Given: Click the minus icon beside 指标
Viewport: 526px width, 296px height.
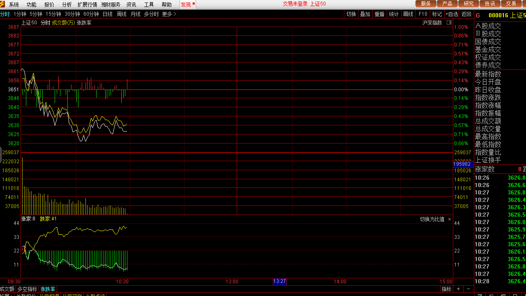Looking at the screenshot, I should [469, 289].
